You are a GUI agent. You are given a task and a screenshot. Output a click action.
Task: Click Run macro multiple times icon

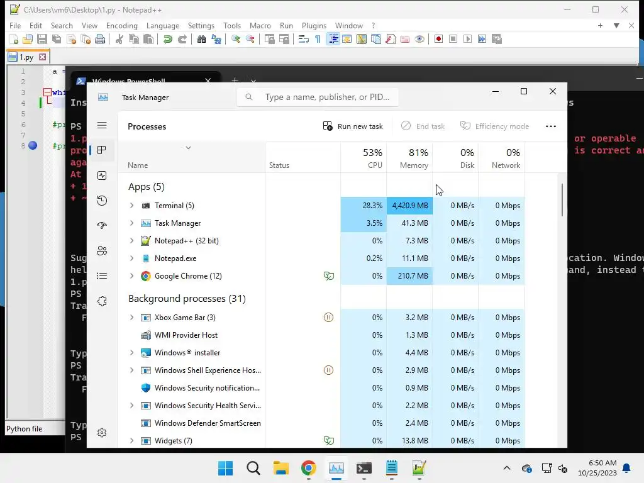click(x=482, y=39)
